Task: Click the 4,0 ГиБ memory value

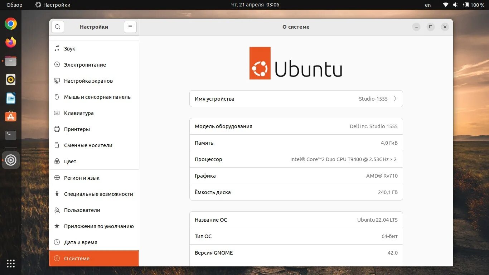Action: (x=389, y=143)
